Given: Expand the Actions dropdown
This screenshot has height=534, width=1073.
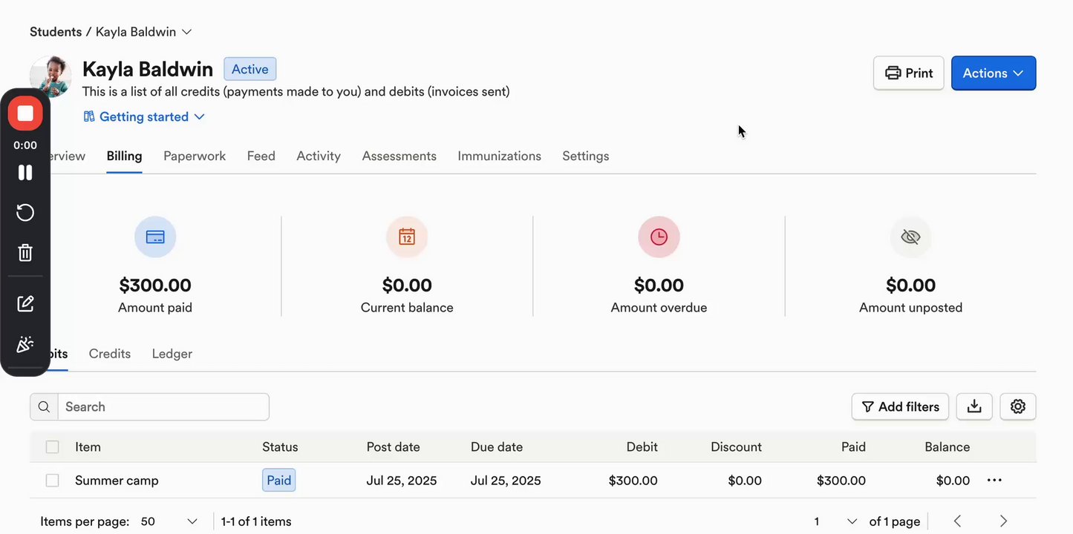Looking at the screenshot, I should click(993, 73).
